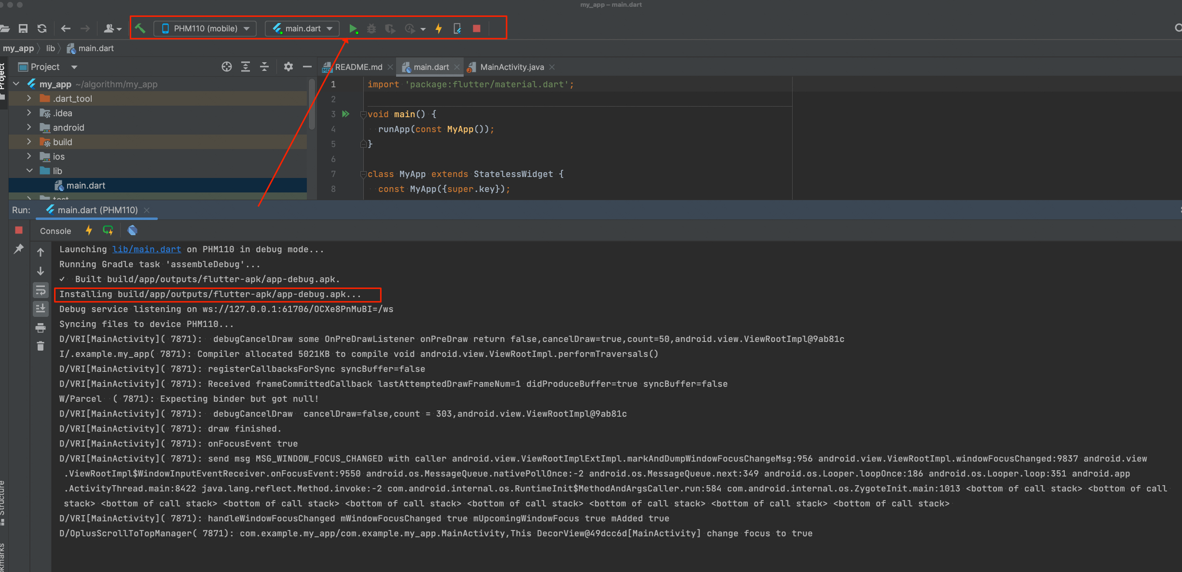The image size is (1182, 572).
Task: Click the Debug bug icon
Action: pyautogui.click(x=371, y=29)
